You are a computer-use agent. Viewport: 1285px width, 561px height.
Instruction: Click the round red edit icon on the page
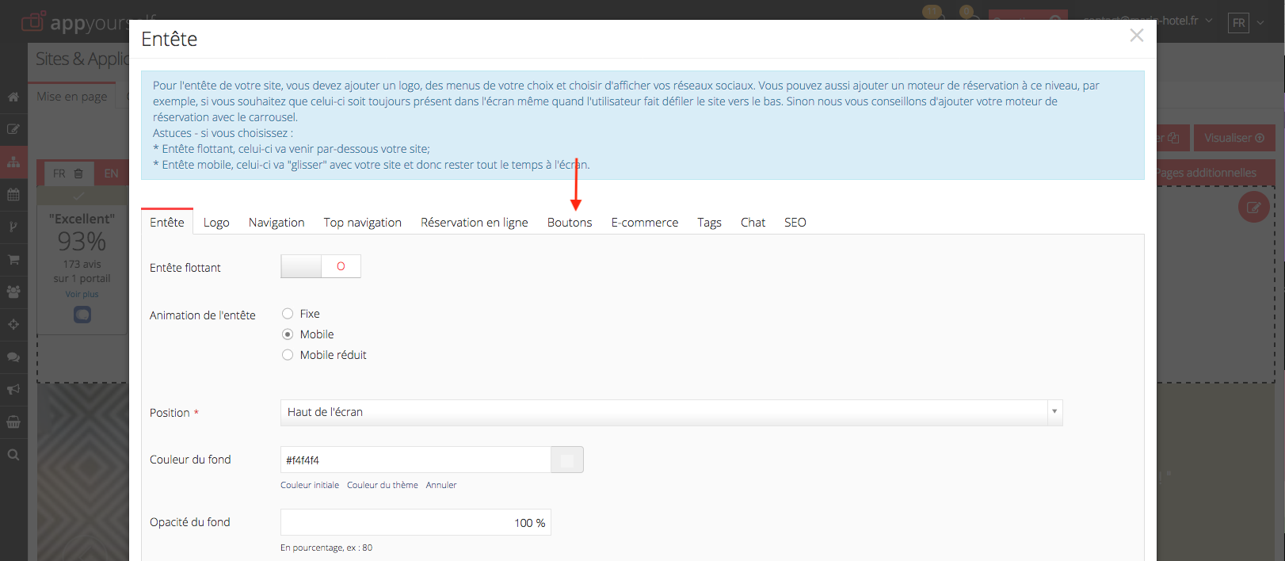pos(1254,207)
